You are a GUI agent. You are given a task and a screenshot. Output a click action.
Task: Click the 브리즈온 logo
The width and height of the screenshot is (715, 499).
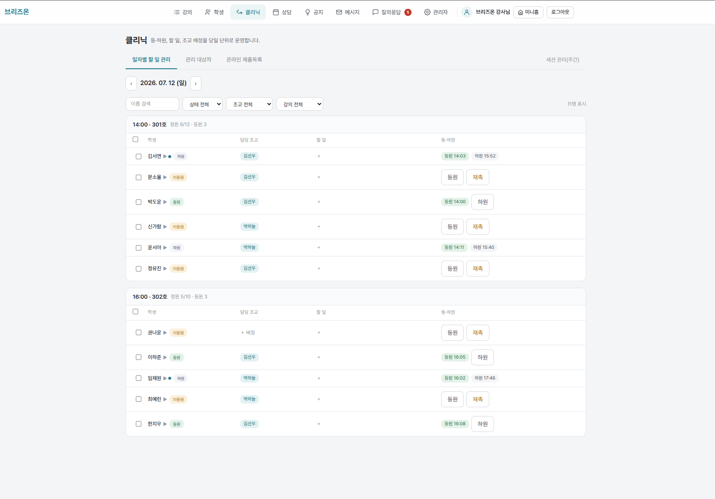click(17, 12)
